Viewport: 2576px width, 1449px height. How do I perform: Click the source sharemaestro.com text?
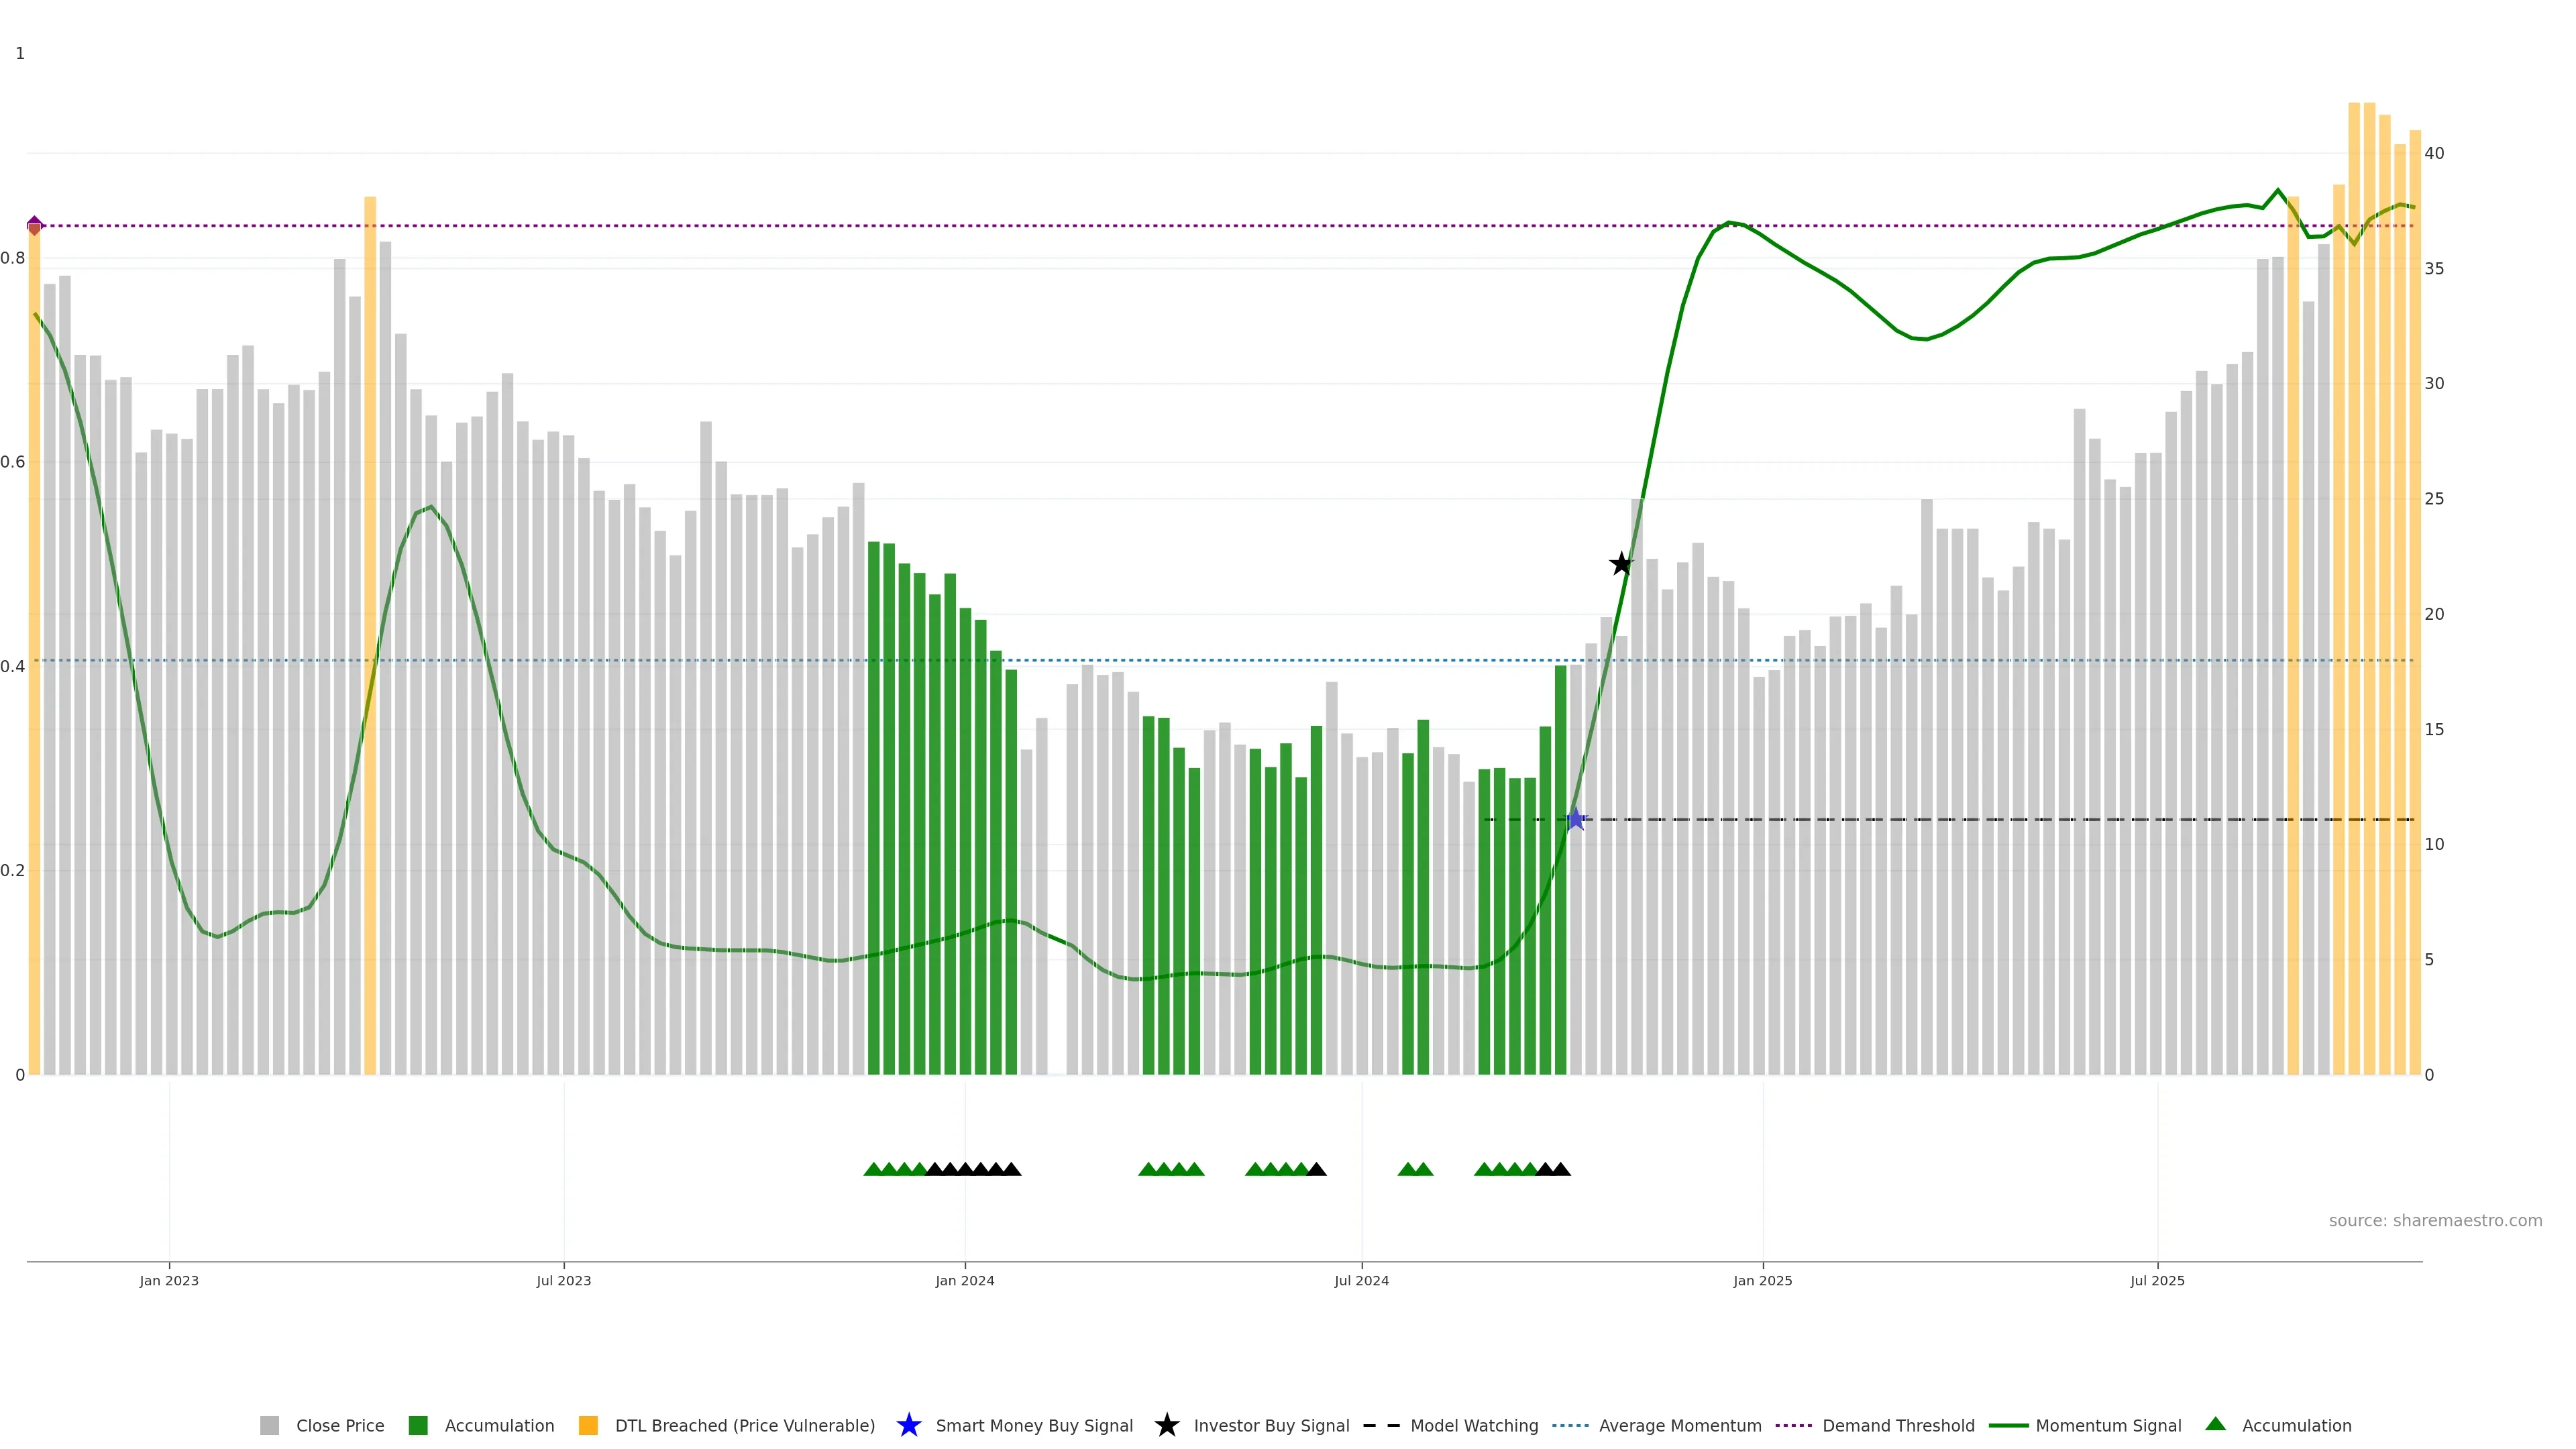(x=2435, y=1220)
